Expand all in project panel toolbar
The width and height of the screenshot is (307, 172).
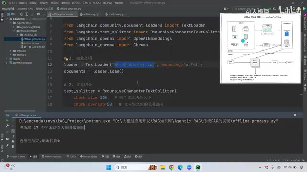(x=27, y=14)
